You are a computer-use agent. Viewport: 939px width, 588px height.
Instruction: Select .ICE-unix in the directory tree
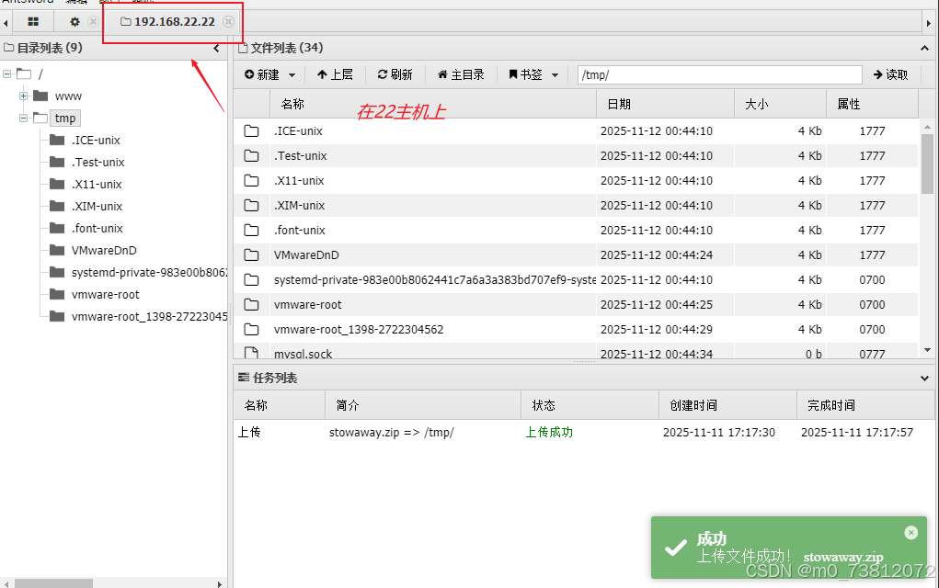coord(96,140)
